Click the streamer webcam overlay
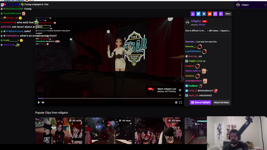This screenshot has height=150, width=267. pyautogui.click(x=237, y=133)
